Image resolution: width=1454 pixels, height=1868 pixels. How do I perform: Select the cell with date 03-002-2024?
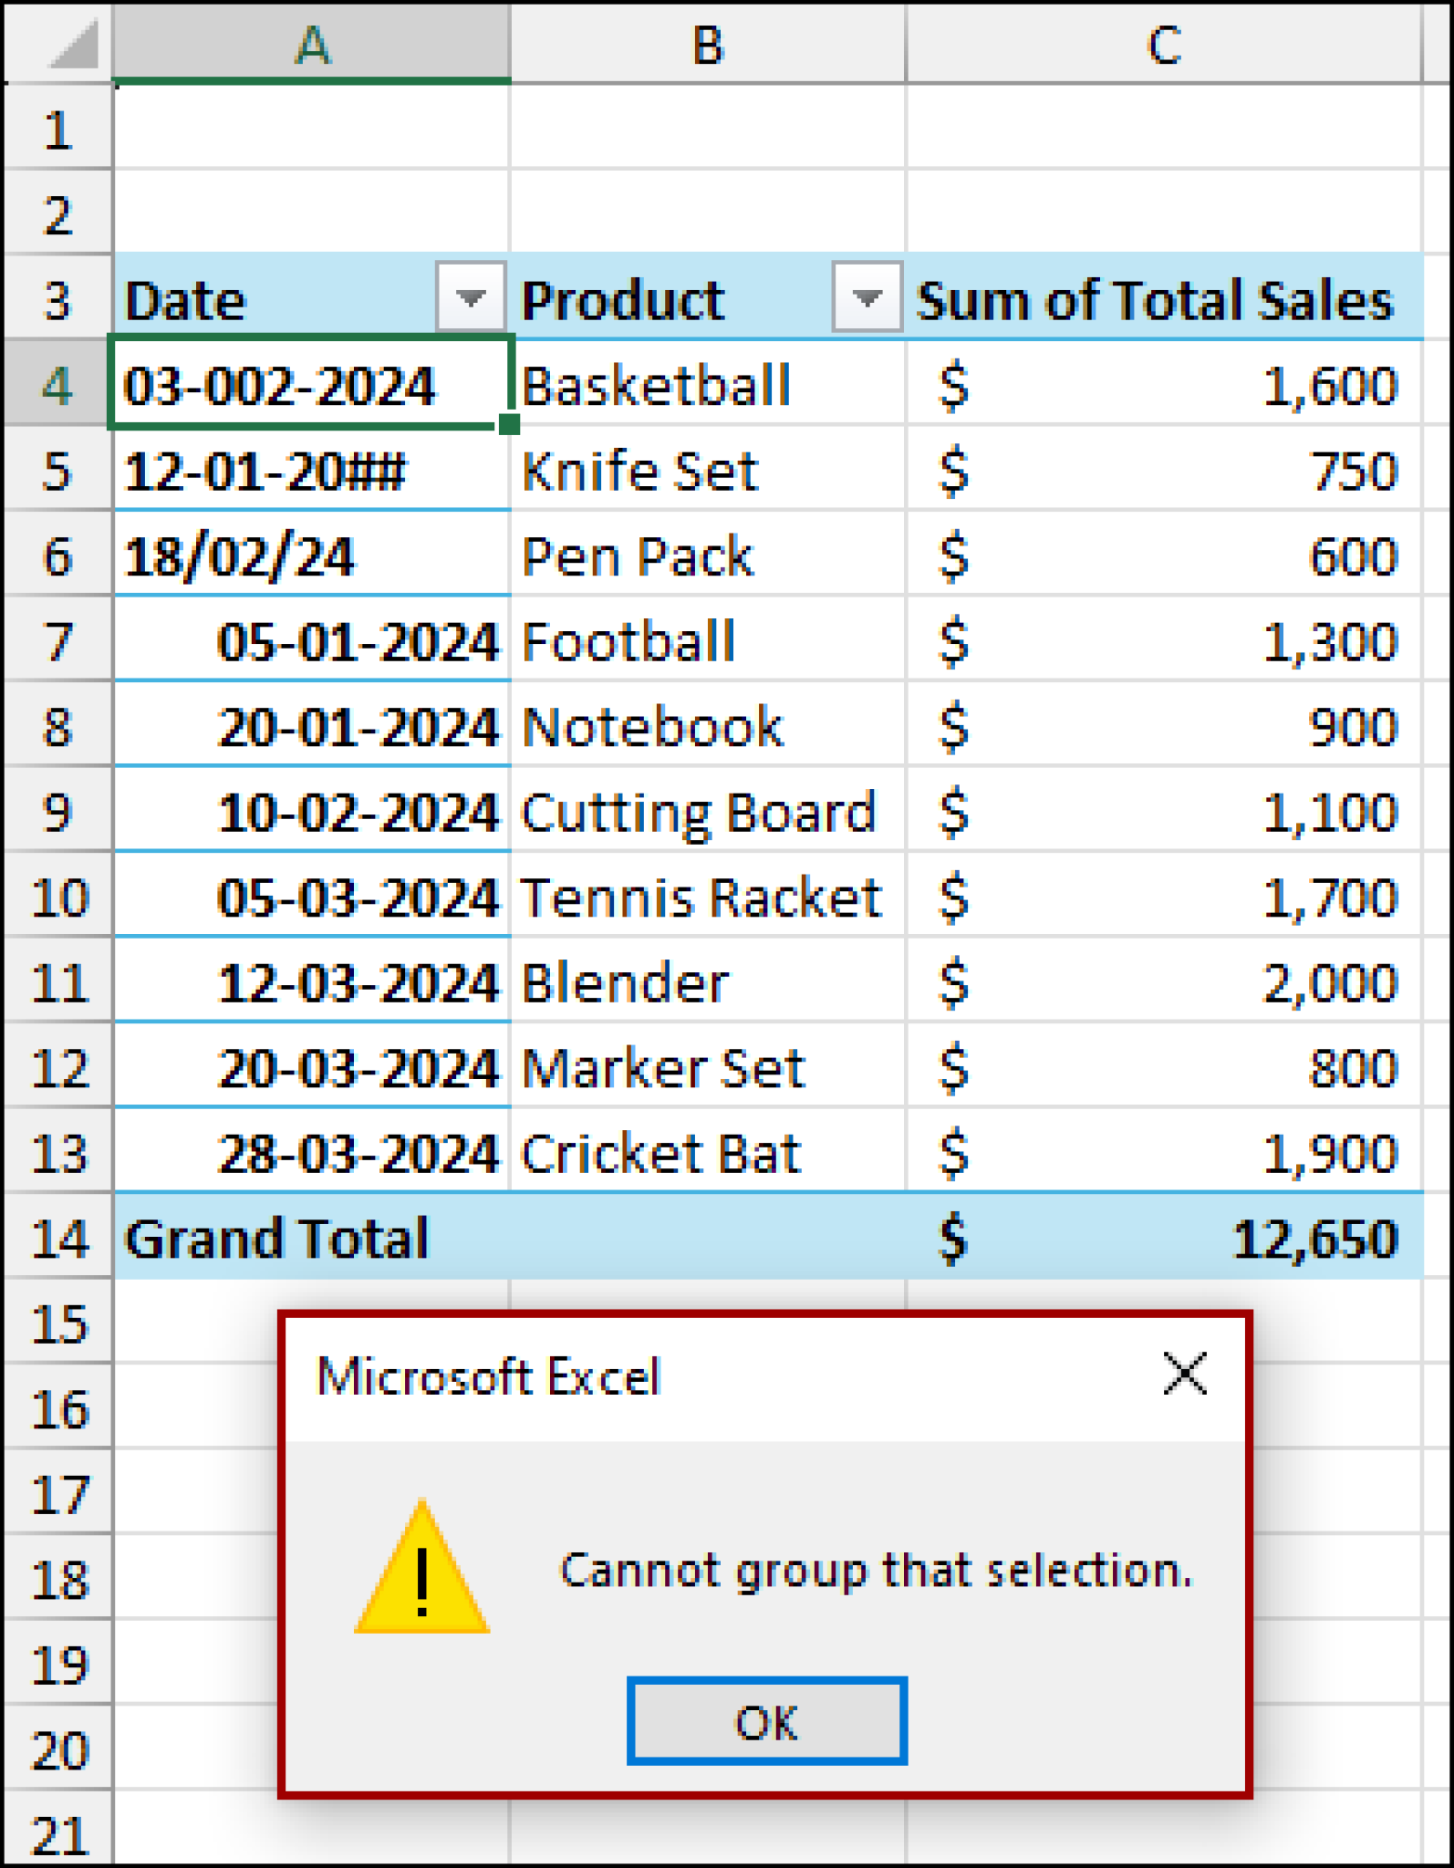click(308, 385)
